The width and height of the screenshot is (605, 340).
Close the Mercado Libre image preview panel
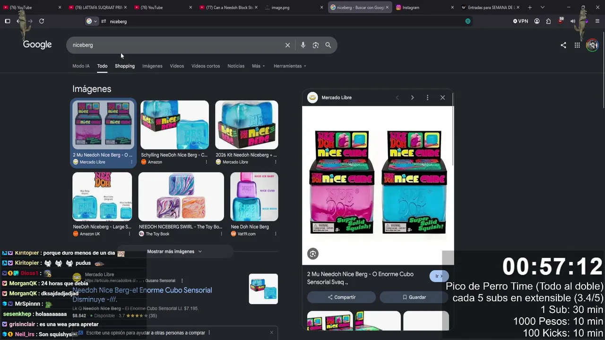442,98
